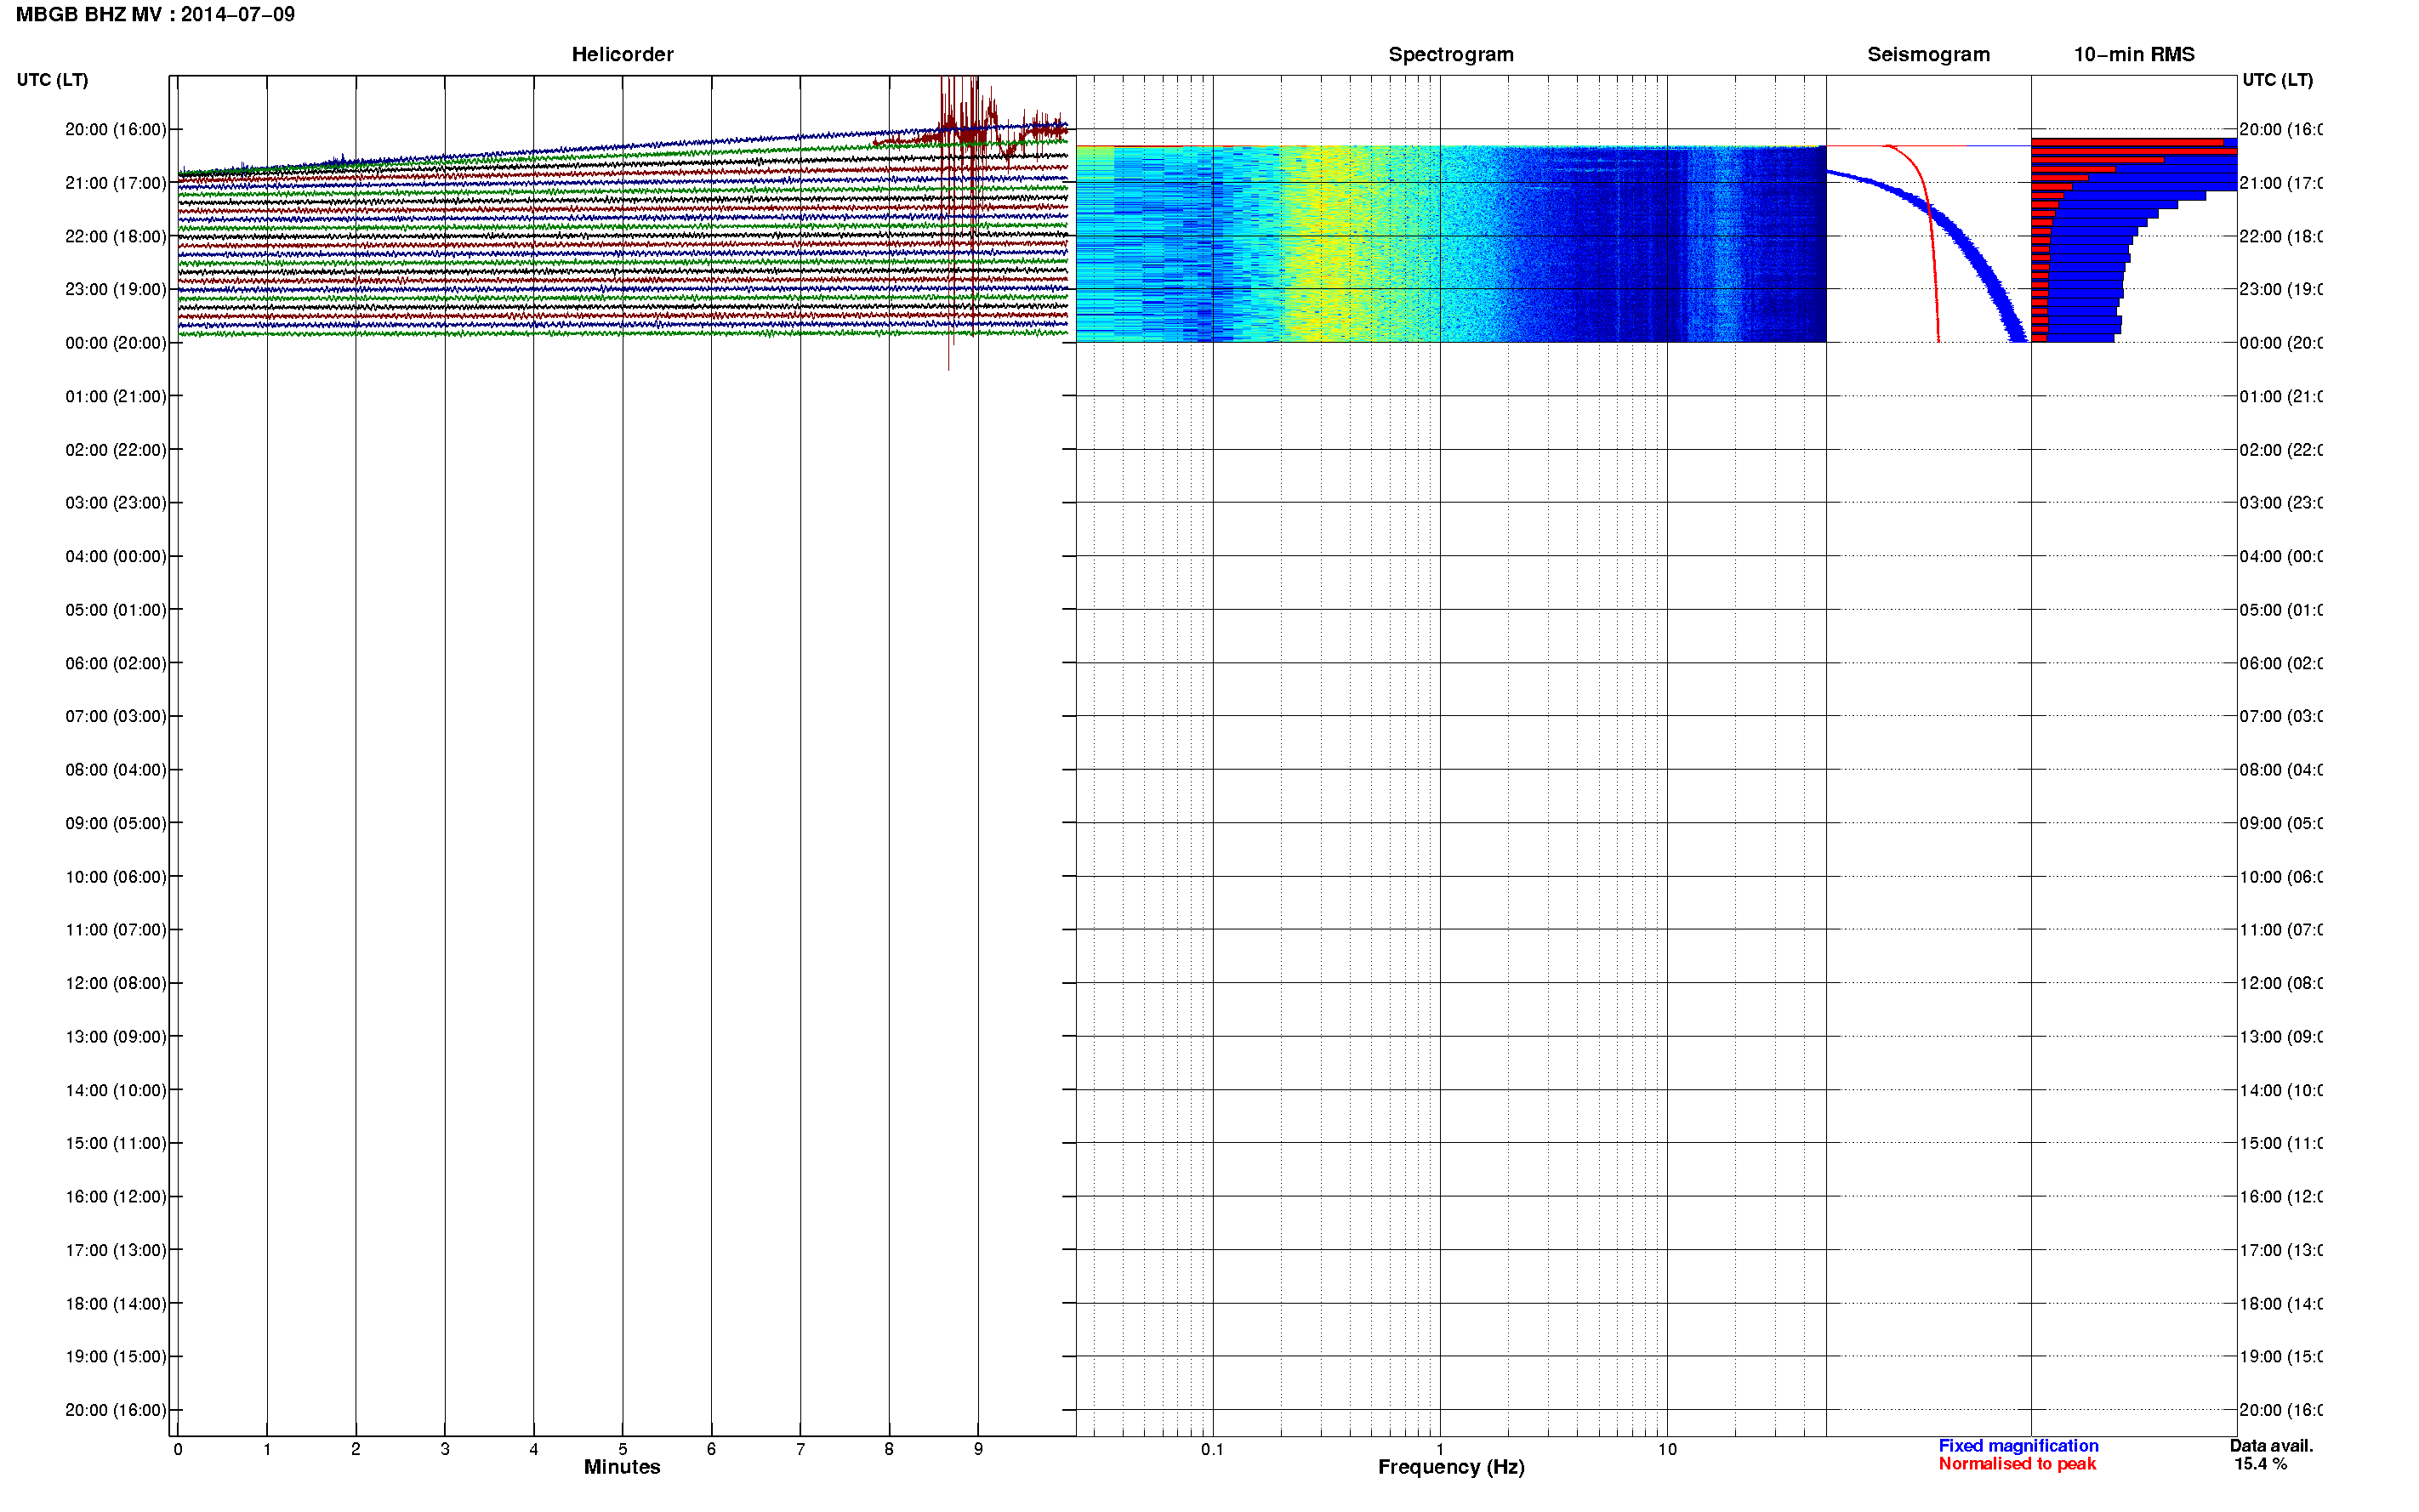Screen dimensions: 2419x1512
Task: Click the left '01:00 (21:00)' time label
Action: (115, 396)
